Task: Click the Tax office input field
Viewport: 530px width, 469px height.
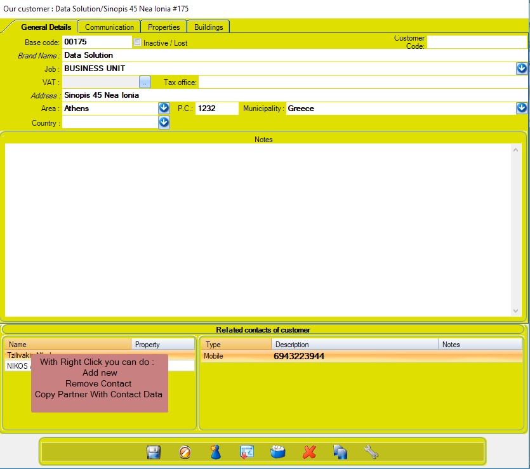Action: point(362,83)
